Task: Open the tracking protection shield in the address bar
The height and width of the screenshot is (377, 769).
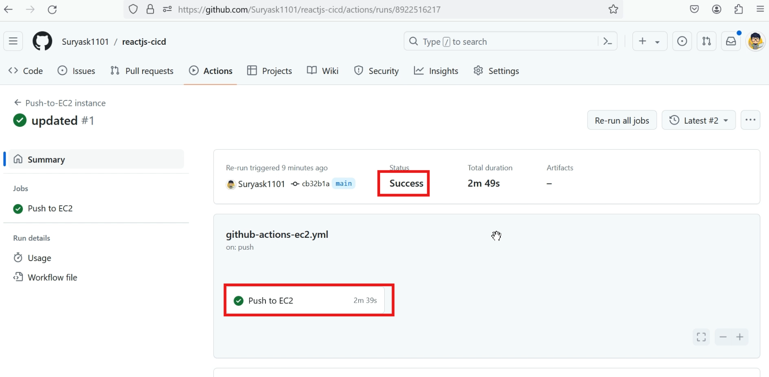Action: pyautogui.click(x=133, y=9)
